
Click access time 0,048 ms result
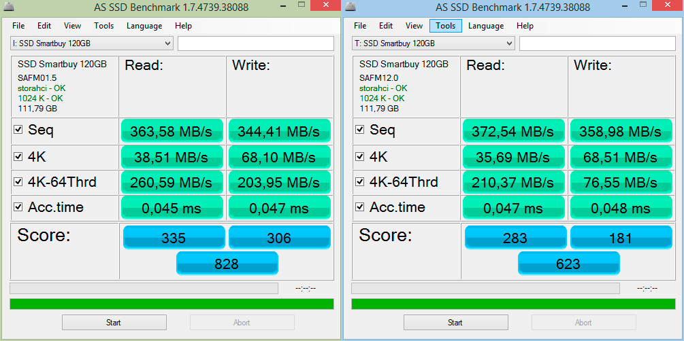621,208
